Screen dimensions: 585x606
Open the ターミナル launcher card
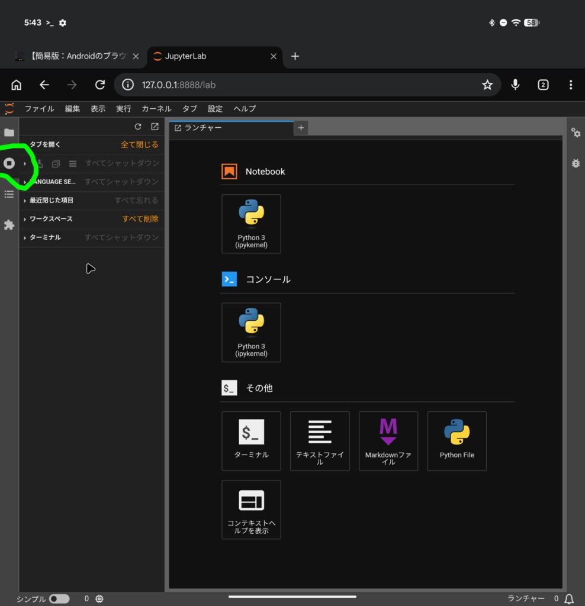(251, 441)
